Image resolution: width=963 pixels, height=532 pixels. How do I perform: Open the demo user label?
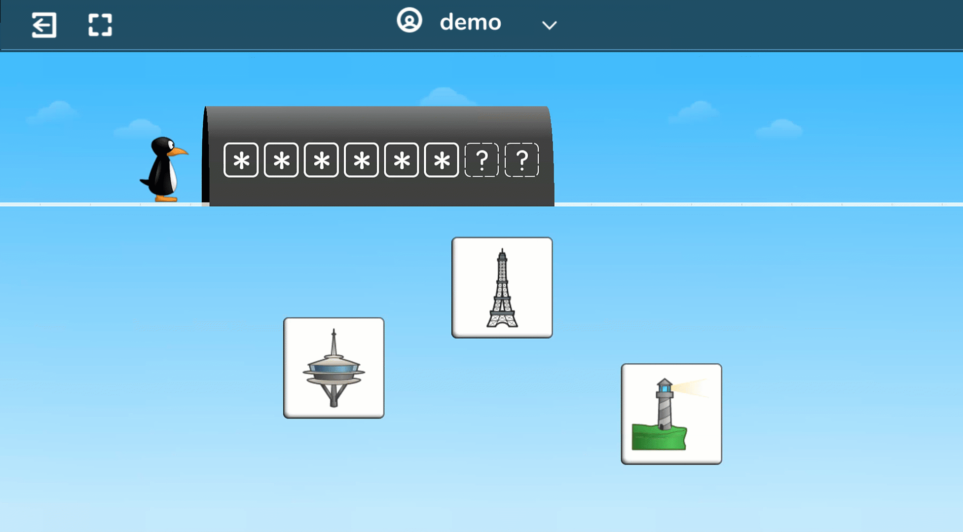coord(470,23)
